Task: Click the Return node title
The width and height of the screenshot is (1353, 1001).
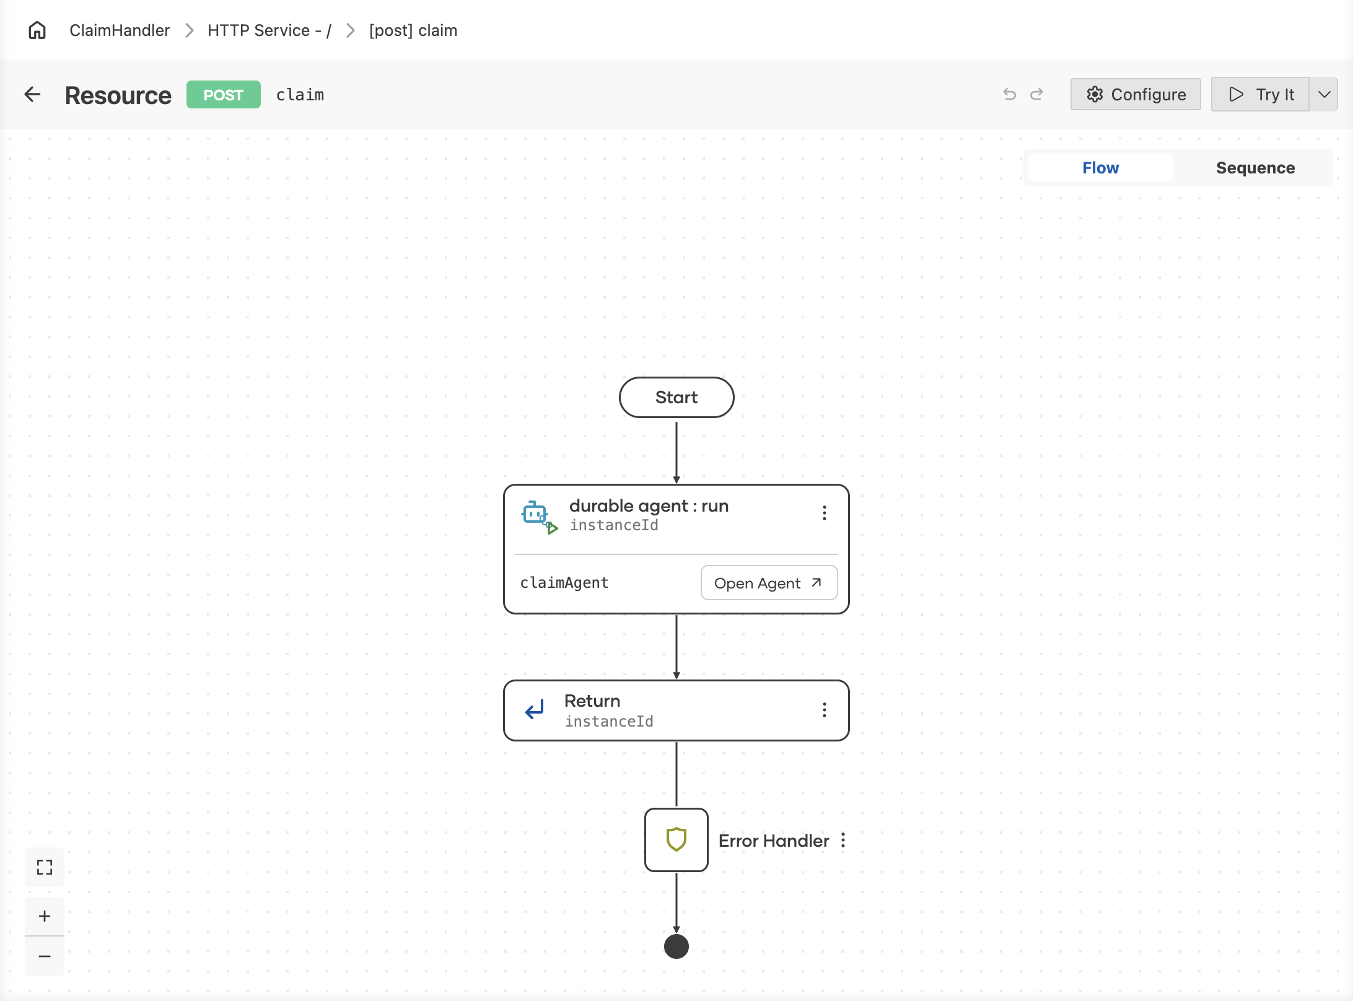Action: (592, 701)
